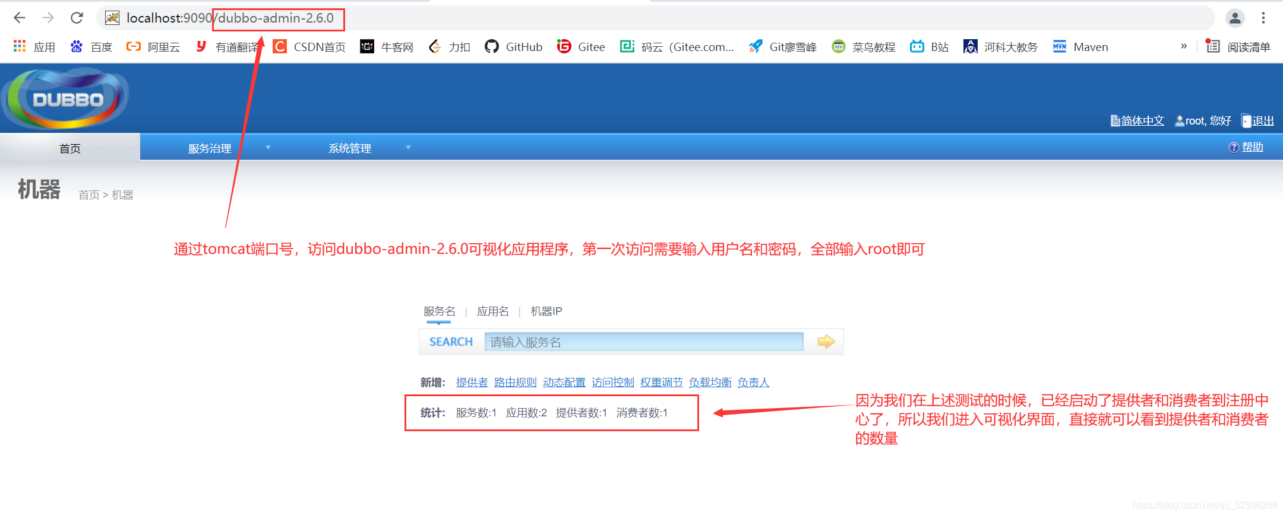Image resolution: width=1283 pixels, height=516 pixels.
Task: Add new 负责人 link
Action: pos(753,382)
